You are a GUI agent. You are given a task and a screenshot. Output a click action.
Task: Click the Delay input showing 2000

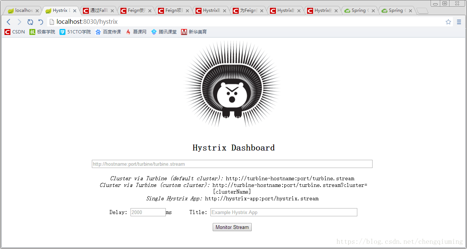pyautogui.click(x=148, y=212)
